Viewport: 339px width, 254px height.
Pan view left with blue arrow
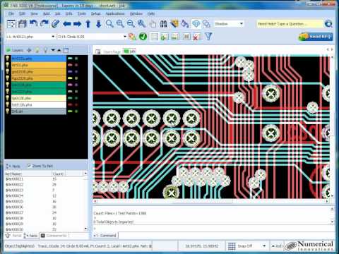pos(66,24)
